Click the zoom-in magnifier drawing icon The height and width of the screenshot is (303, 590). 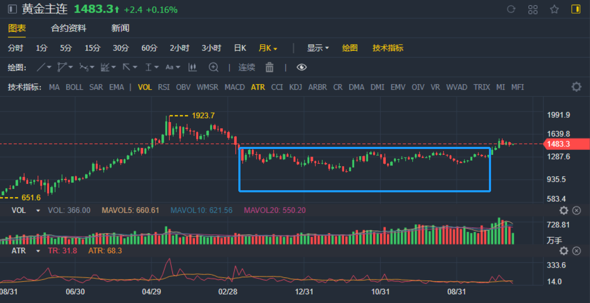(x=214, y=67)
